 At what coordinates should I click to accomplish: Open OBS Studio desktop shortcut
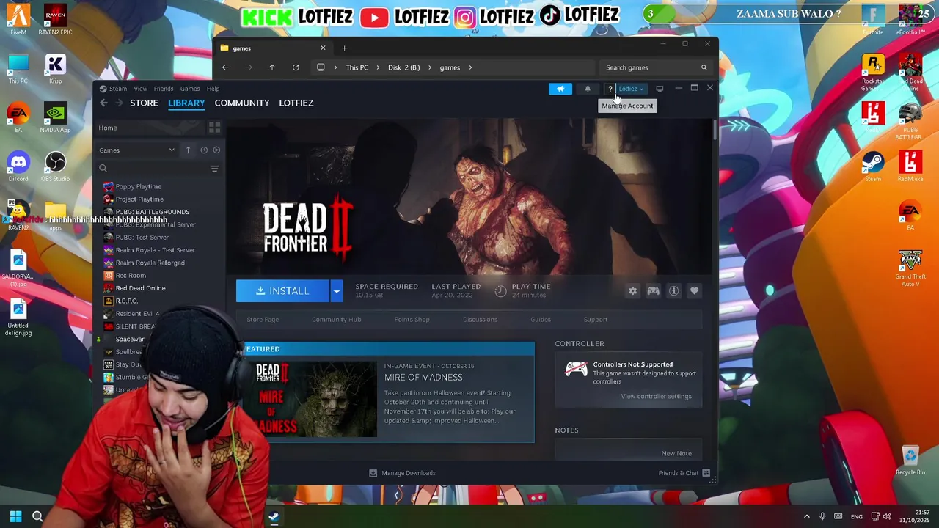(x=55, y=166)
